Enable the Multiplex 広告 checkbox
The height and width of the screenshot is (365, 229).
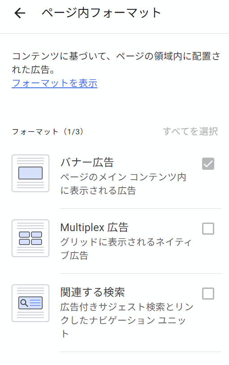[x=208, y=228]
